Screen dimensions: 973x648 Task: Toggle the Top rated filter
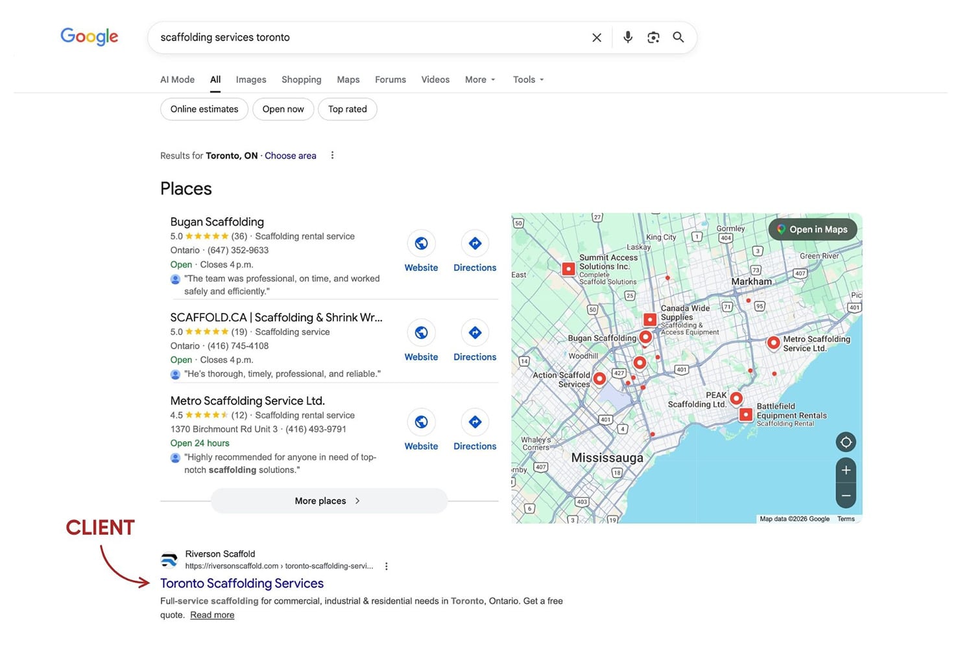[x=348, y=109]
